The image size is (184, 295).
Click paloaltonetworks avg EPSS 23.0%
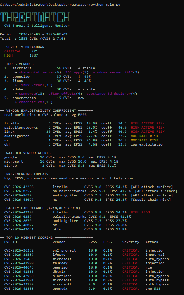click(x=91, y=128)
